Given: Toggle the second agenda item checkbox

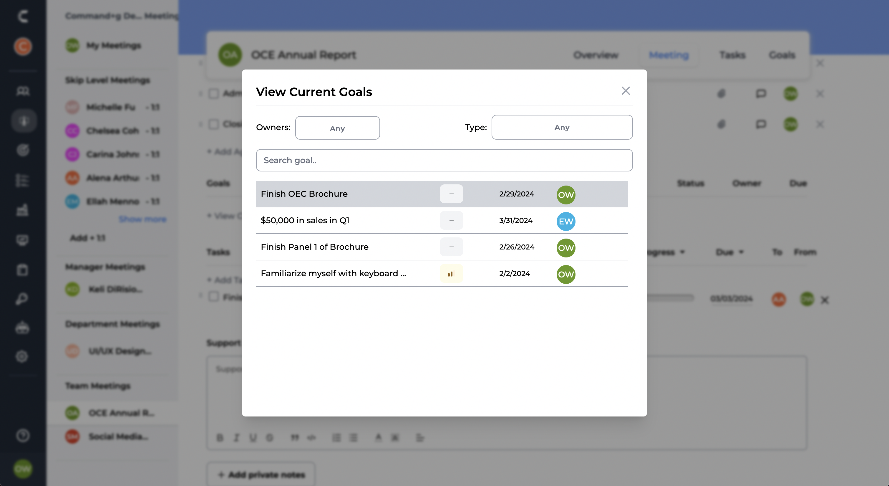Looking at the screenshot, I should click(214, 124).
